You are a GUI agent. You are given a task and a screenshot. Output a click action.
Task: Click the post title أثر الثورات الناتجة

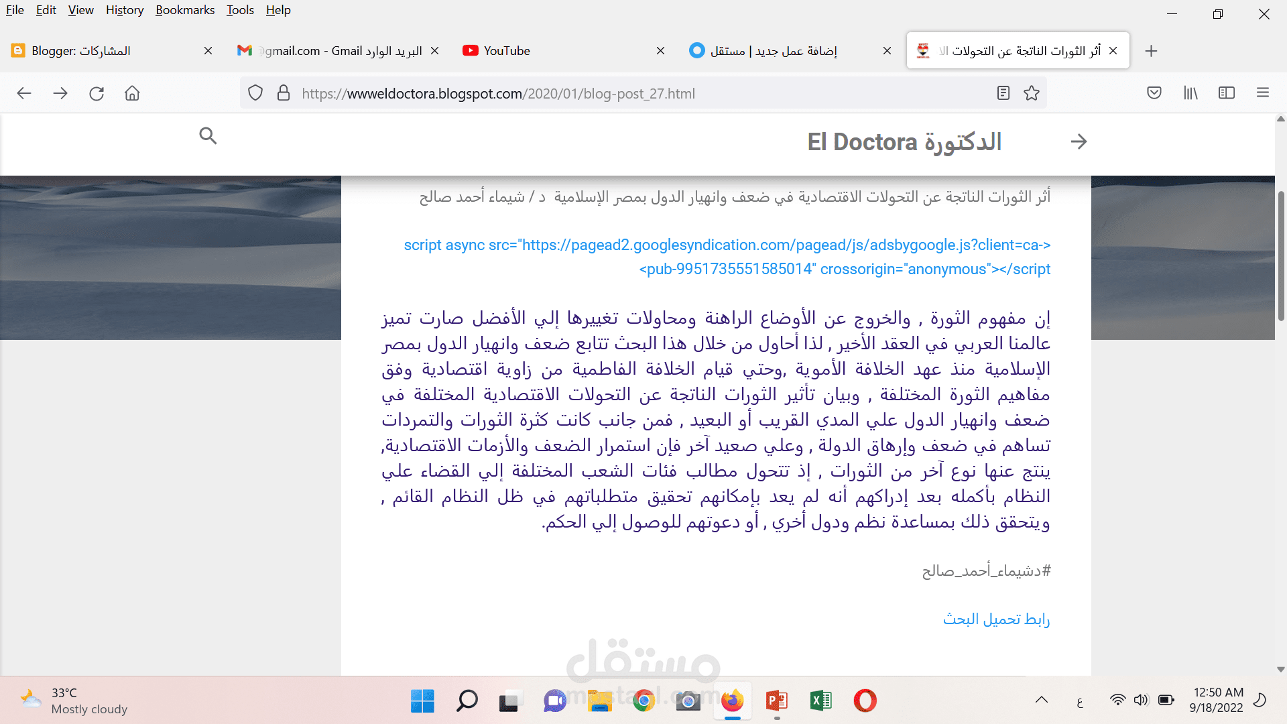735,197
